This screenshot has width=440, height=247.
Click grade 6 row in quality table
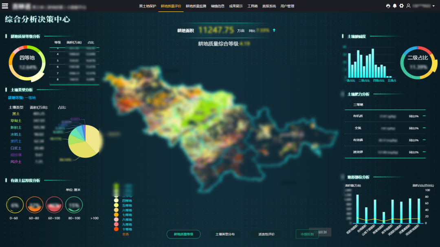tap(74, 67)
